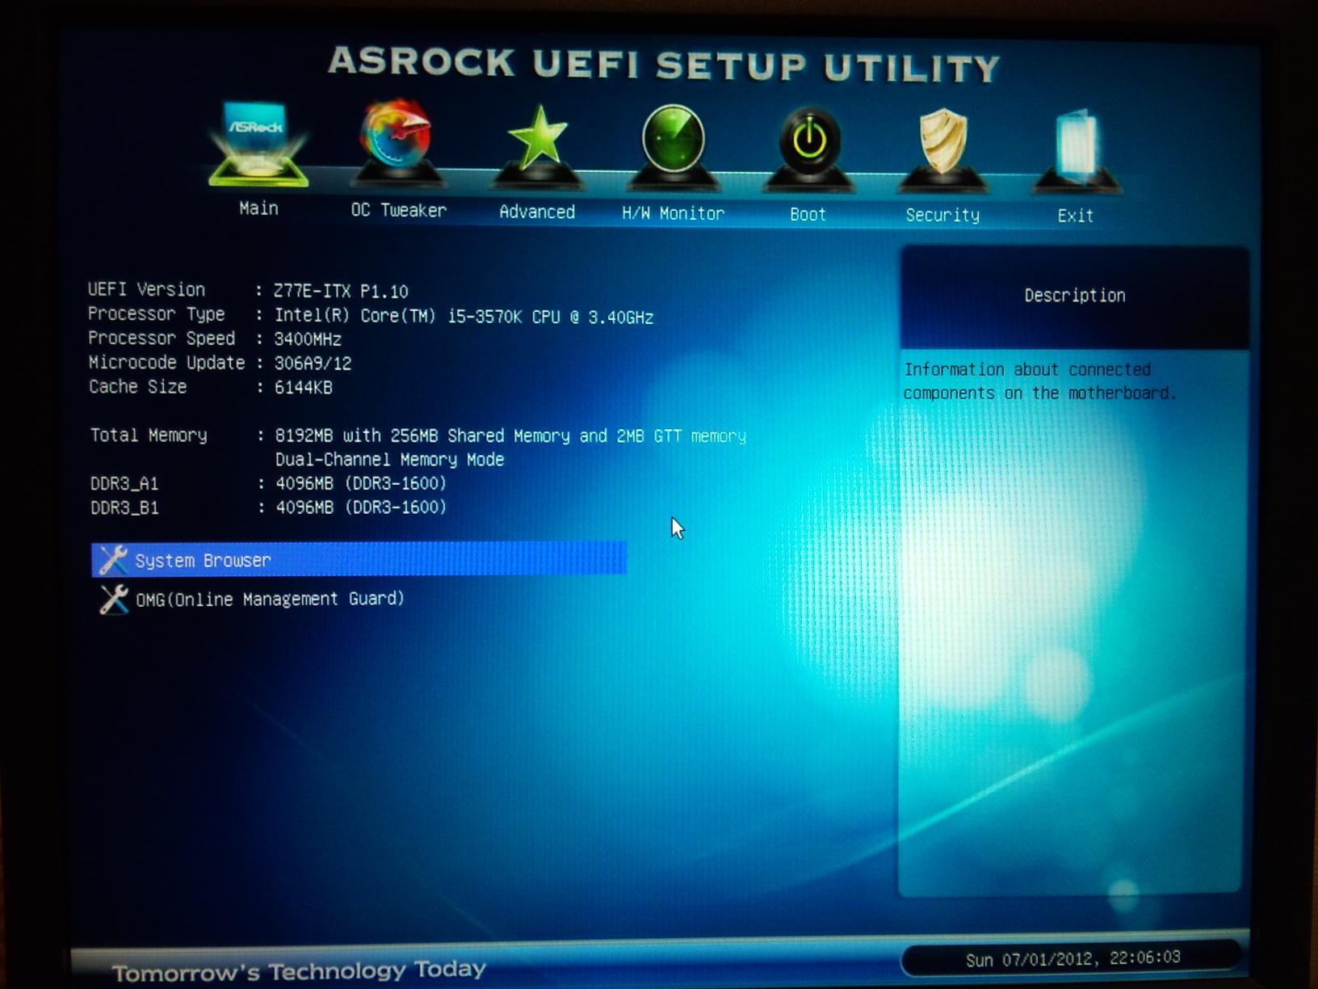Click the description text about connected components
The width and height of the screenshot is (1318, 989).
[1040, 381]
